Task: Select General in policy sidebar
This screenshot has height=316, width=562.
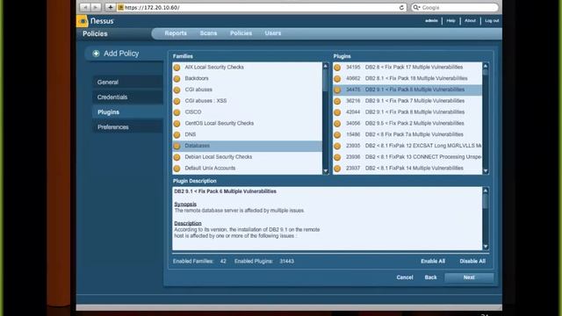Action: [x=127, y=82]
